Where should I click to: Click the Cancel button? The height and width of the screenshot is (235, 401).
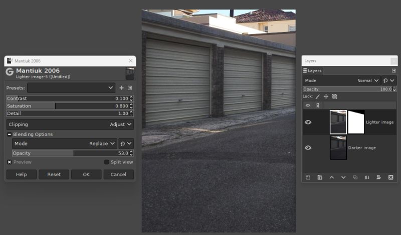click(118, 174)
